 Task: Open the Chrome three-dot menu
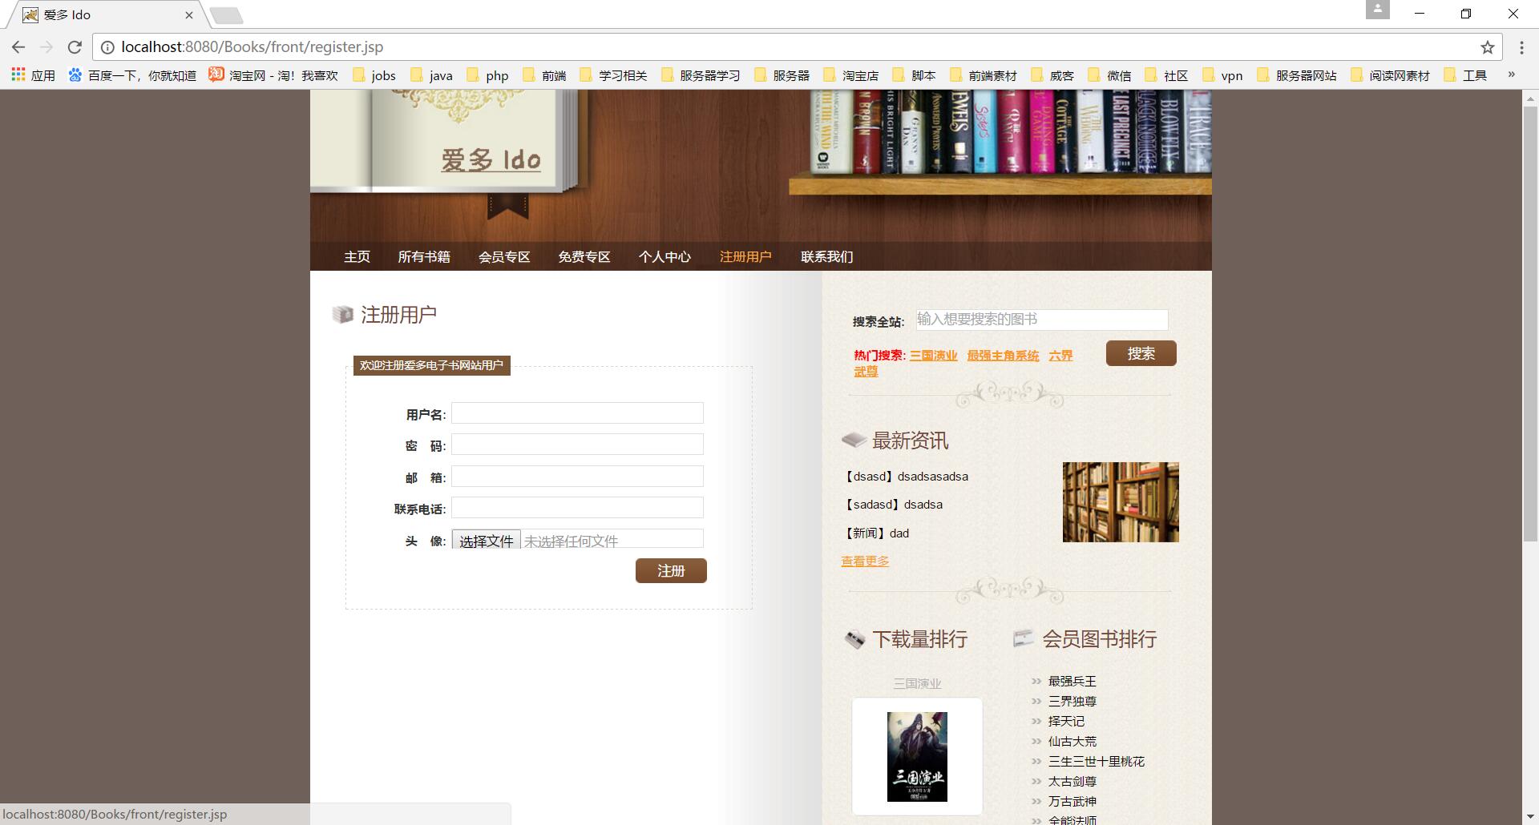[x=1521, y=47]
